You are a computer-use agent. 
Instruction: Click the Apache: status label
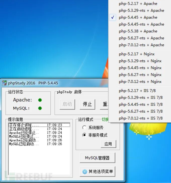pos(22,100)
